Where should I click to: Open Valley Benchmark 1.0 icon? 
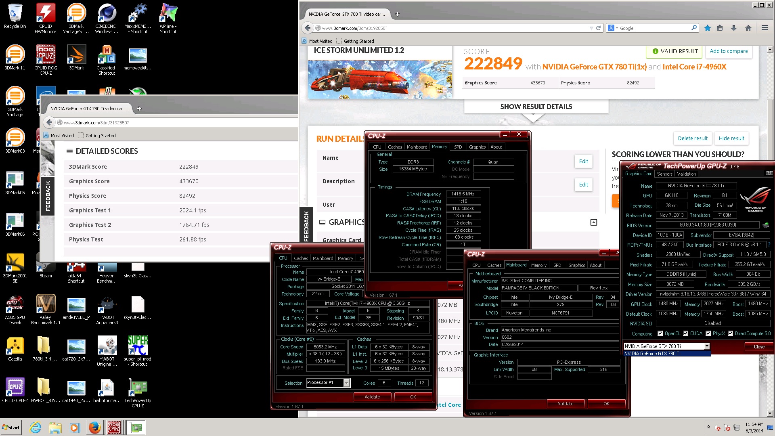coord(46,310)
